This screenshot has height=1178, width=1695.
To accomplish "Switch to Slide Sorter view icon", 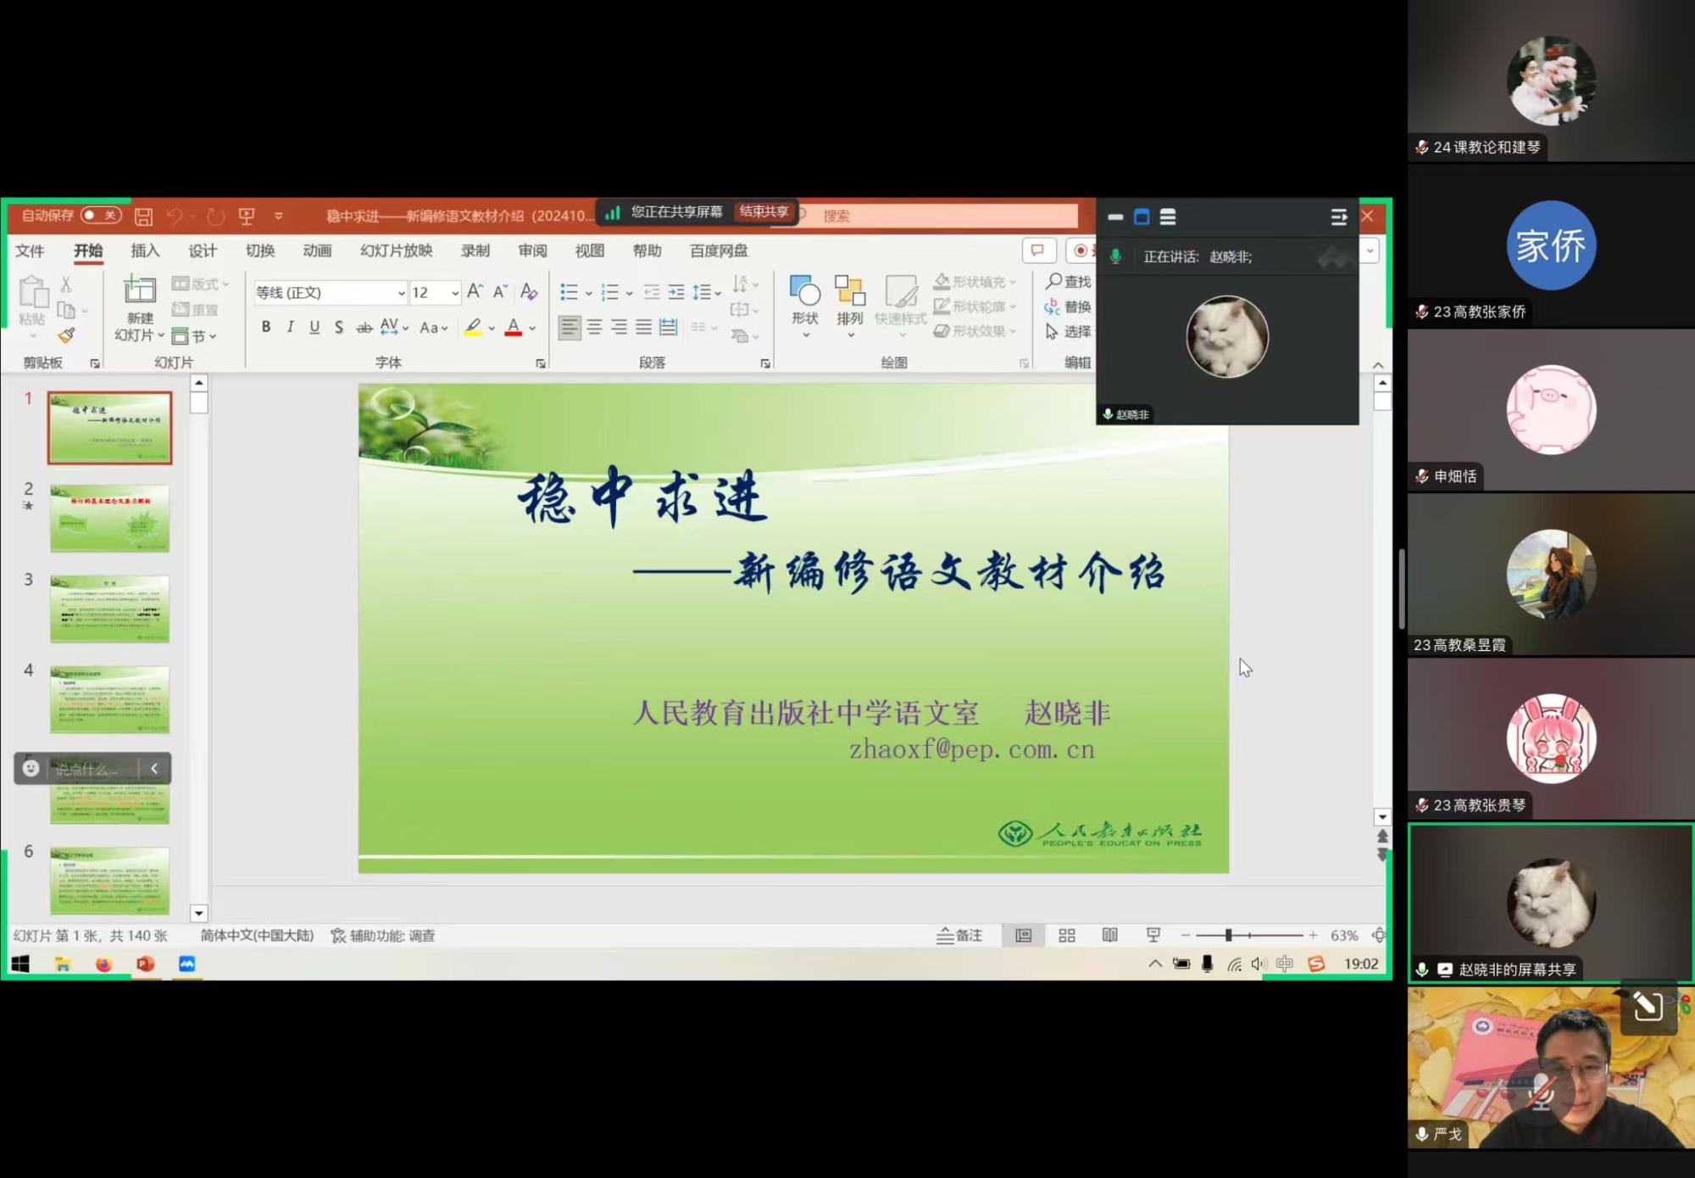I will (x=1067, y=936).
